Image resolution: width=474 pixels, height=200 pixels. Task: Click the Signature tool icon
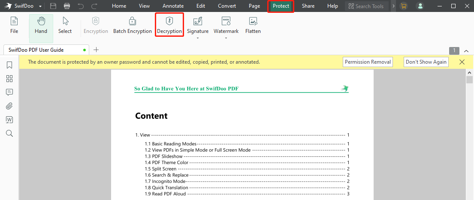point(198,21)
